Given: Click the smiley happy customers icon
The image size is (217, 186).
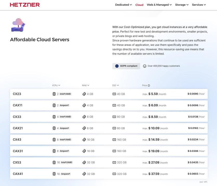Looking at the screenshot, I should click(144, 66).
